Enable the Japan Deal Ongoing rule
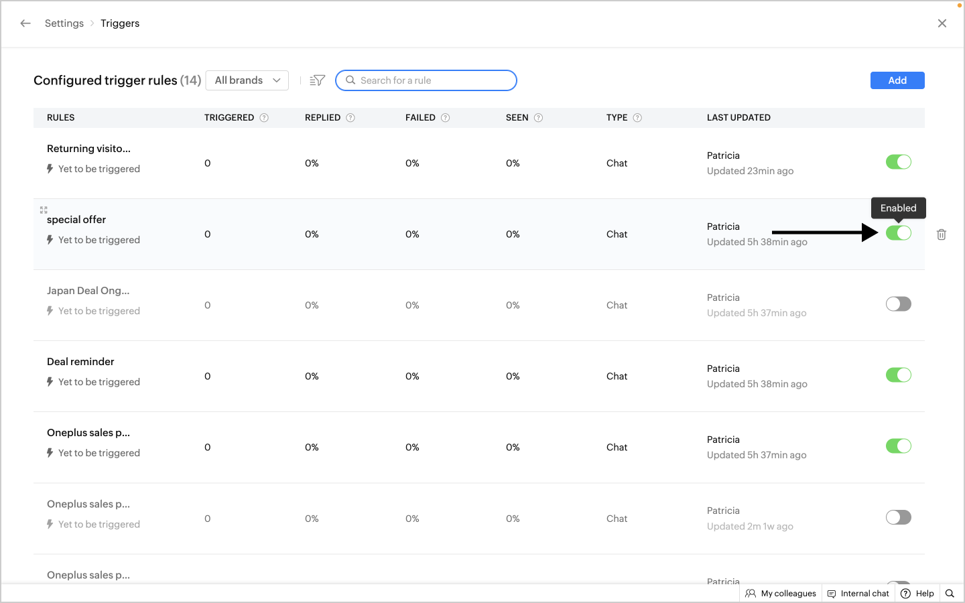This screenshot has height=603, width=965. click(898, 304)
